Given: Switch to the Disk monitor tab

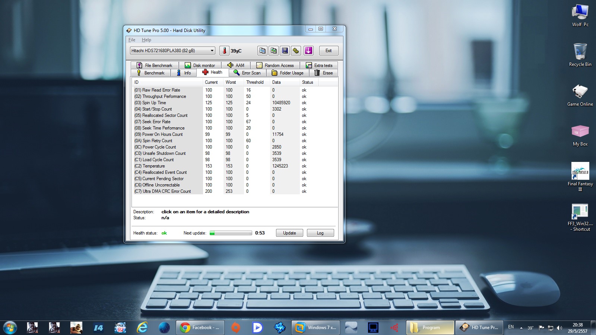Looking at the screenshot, I should point(200,65).
